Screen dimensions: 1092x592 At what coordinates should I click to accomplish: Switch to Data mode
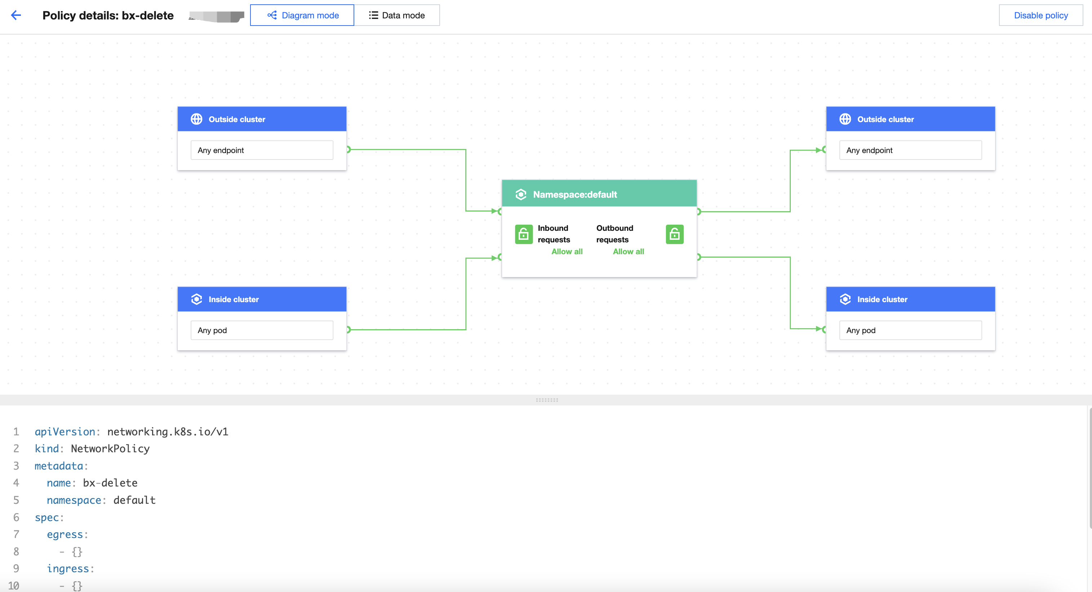[x=397, y=15]
